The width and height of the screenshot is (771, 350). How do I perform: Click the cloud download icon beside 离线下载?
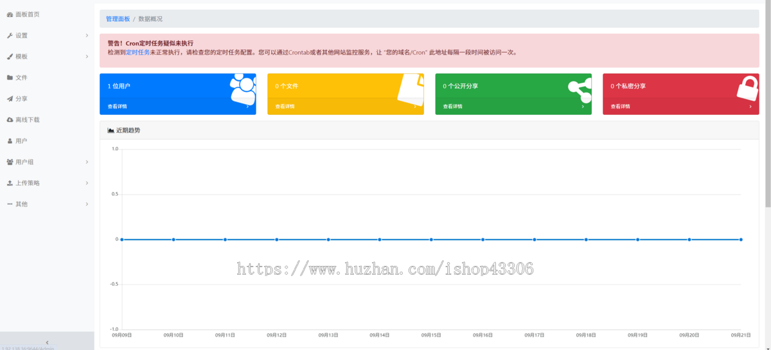pyautogui.click(x=10, y=120)
